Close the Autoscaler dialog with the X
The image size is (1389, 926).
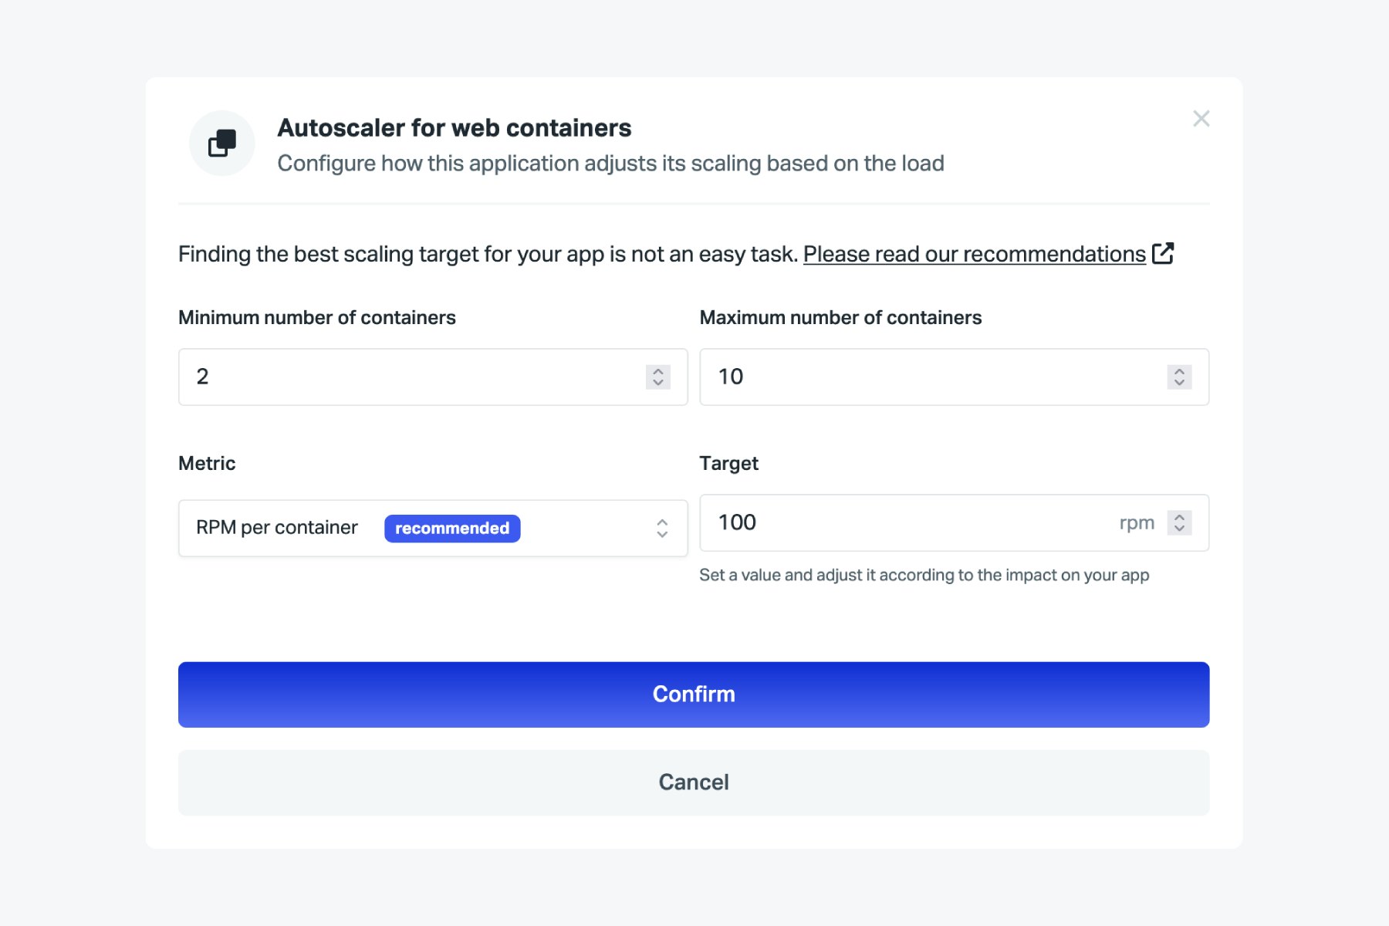pos(1201,119)
